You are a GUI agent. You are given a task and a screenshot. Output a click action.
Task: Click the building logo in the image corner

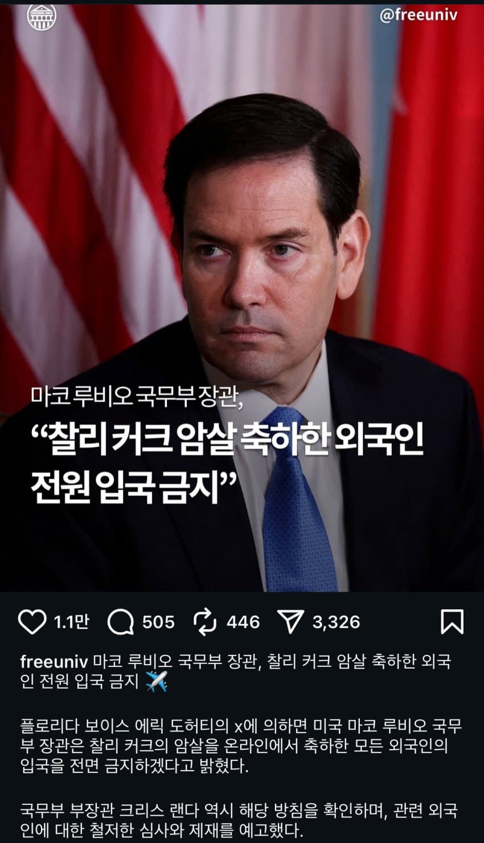pos(42,18)
